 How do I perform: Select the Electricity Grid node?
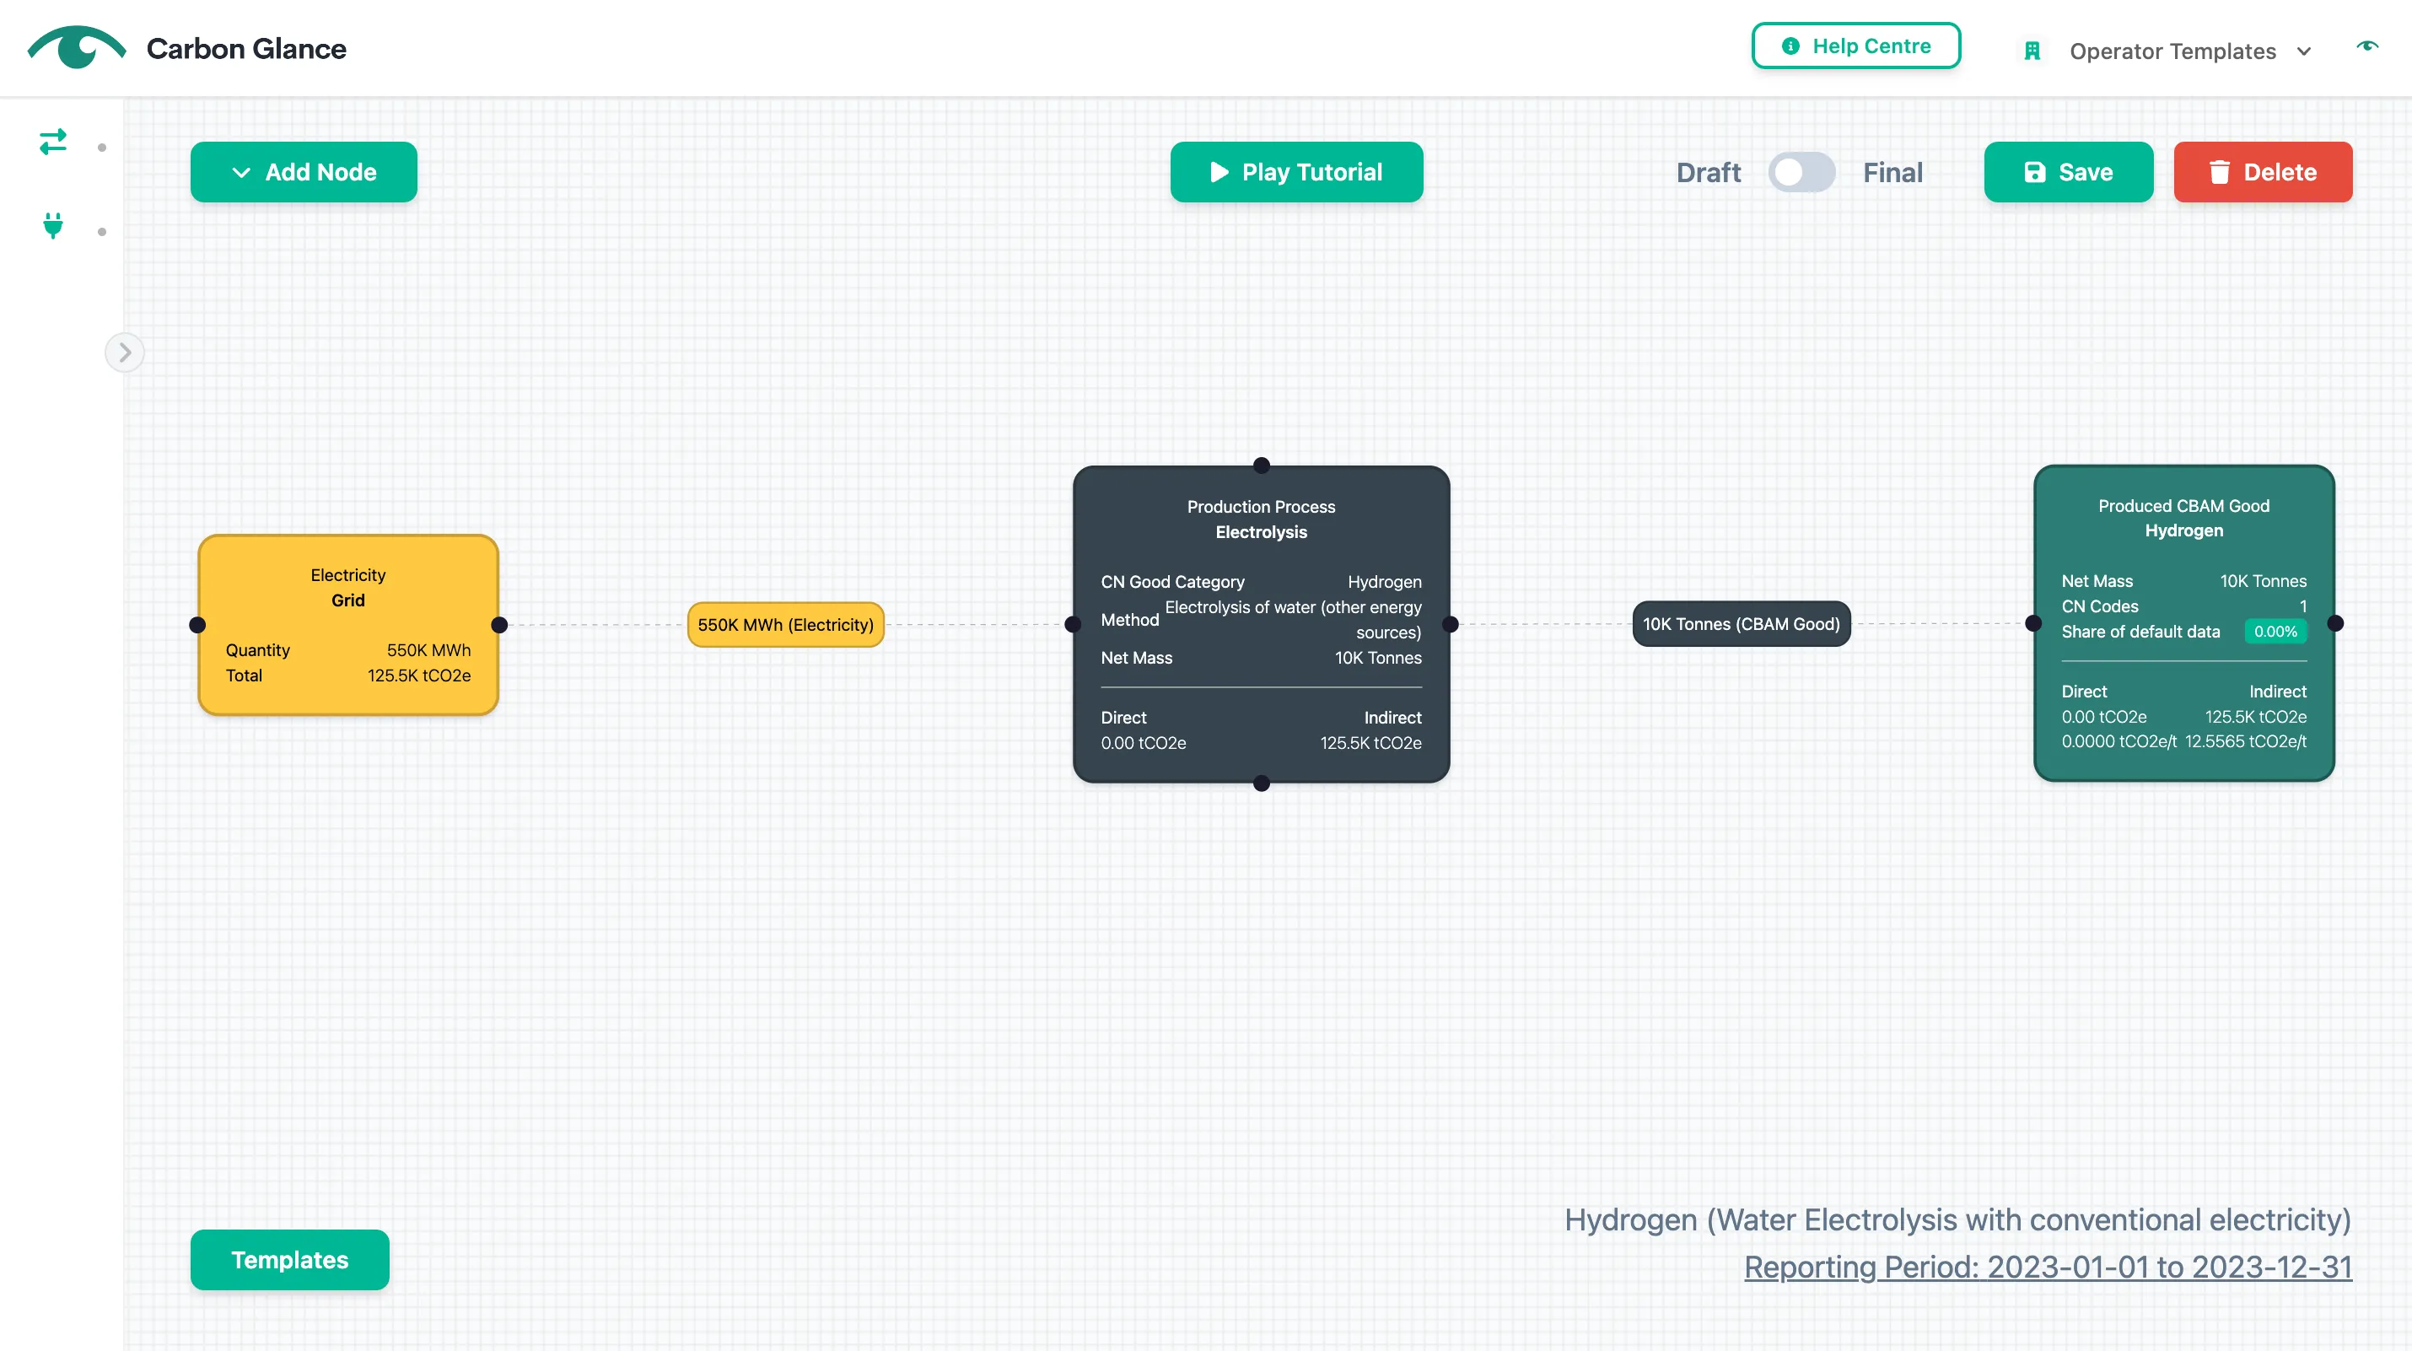coord(348,624)
